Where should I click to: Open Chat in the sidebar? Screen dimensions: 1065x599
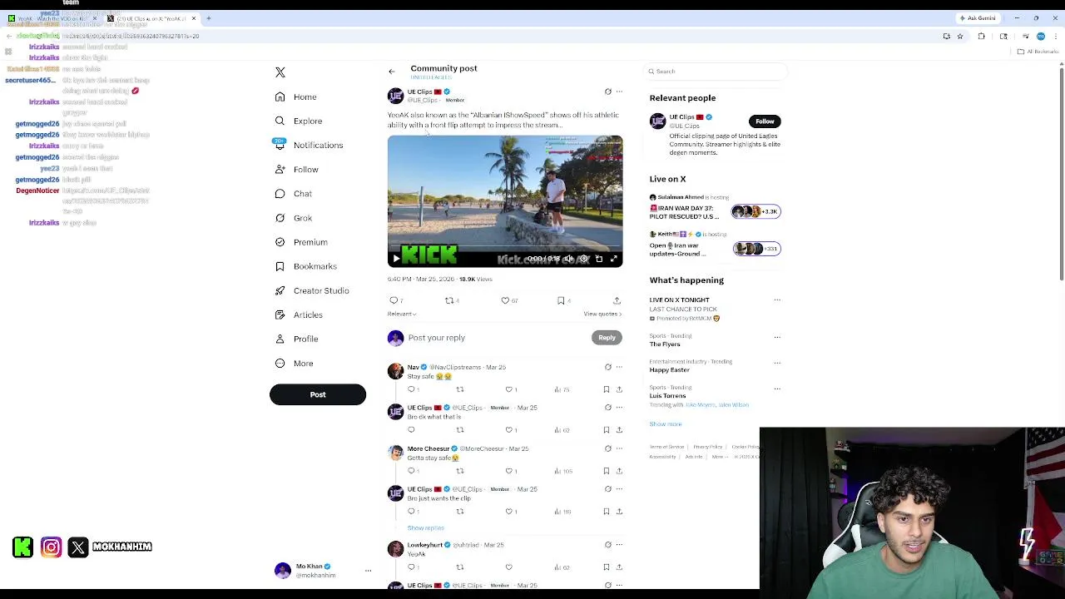point(293,194)
